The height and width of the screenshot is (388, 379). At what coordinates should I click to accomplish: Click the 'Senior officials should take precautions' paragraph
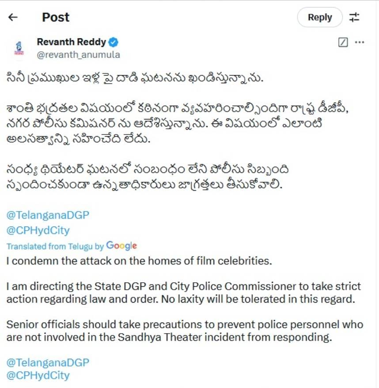185,331
